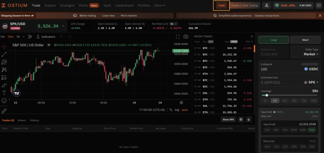The width and height of the screenshot is (324, 153).
Task: Open the Indicators menu
Action: pyautogui.click(x=46, y=37)
